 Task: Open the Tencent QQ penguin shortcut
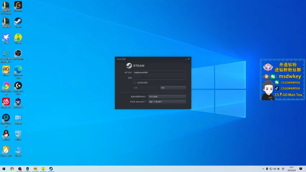pos(6,135)
